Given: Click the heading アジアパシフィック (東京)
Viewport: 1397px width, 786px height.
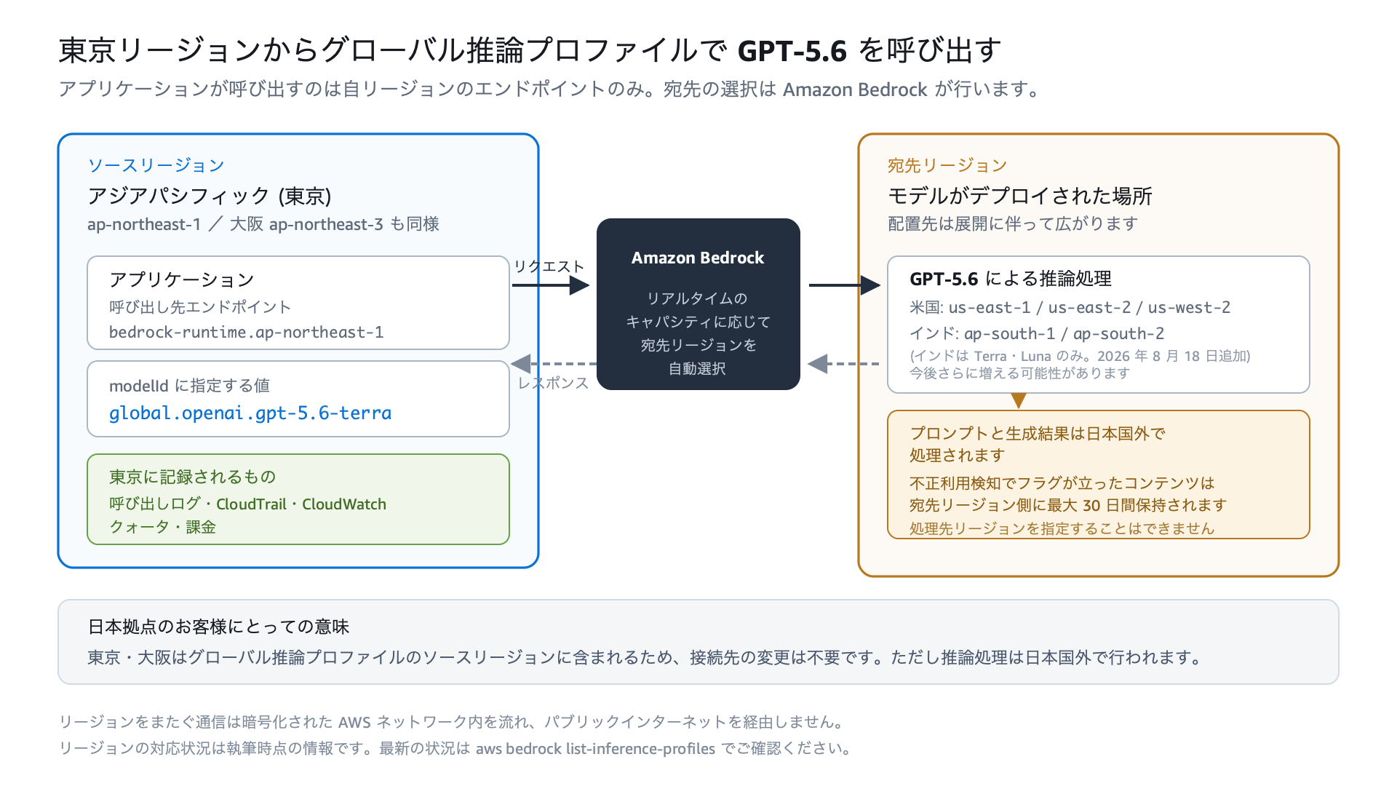Looking at the screenshot, I should point(210,196).
